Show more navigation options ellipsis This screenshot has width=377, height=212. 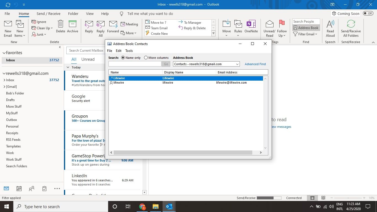click(x=57, y=189)
